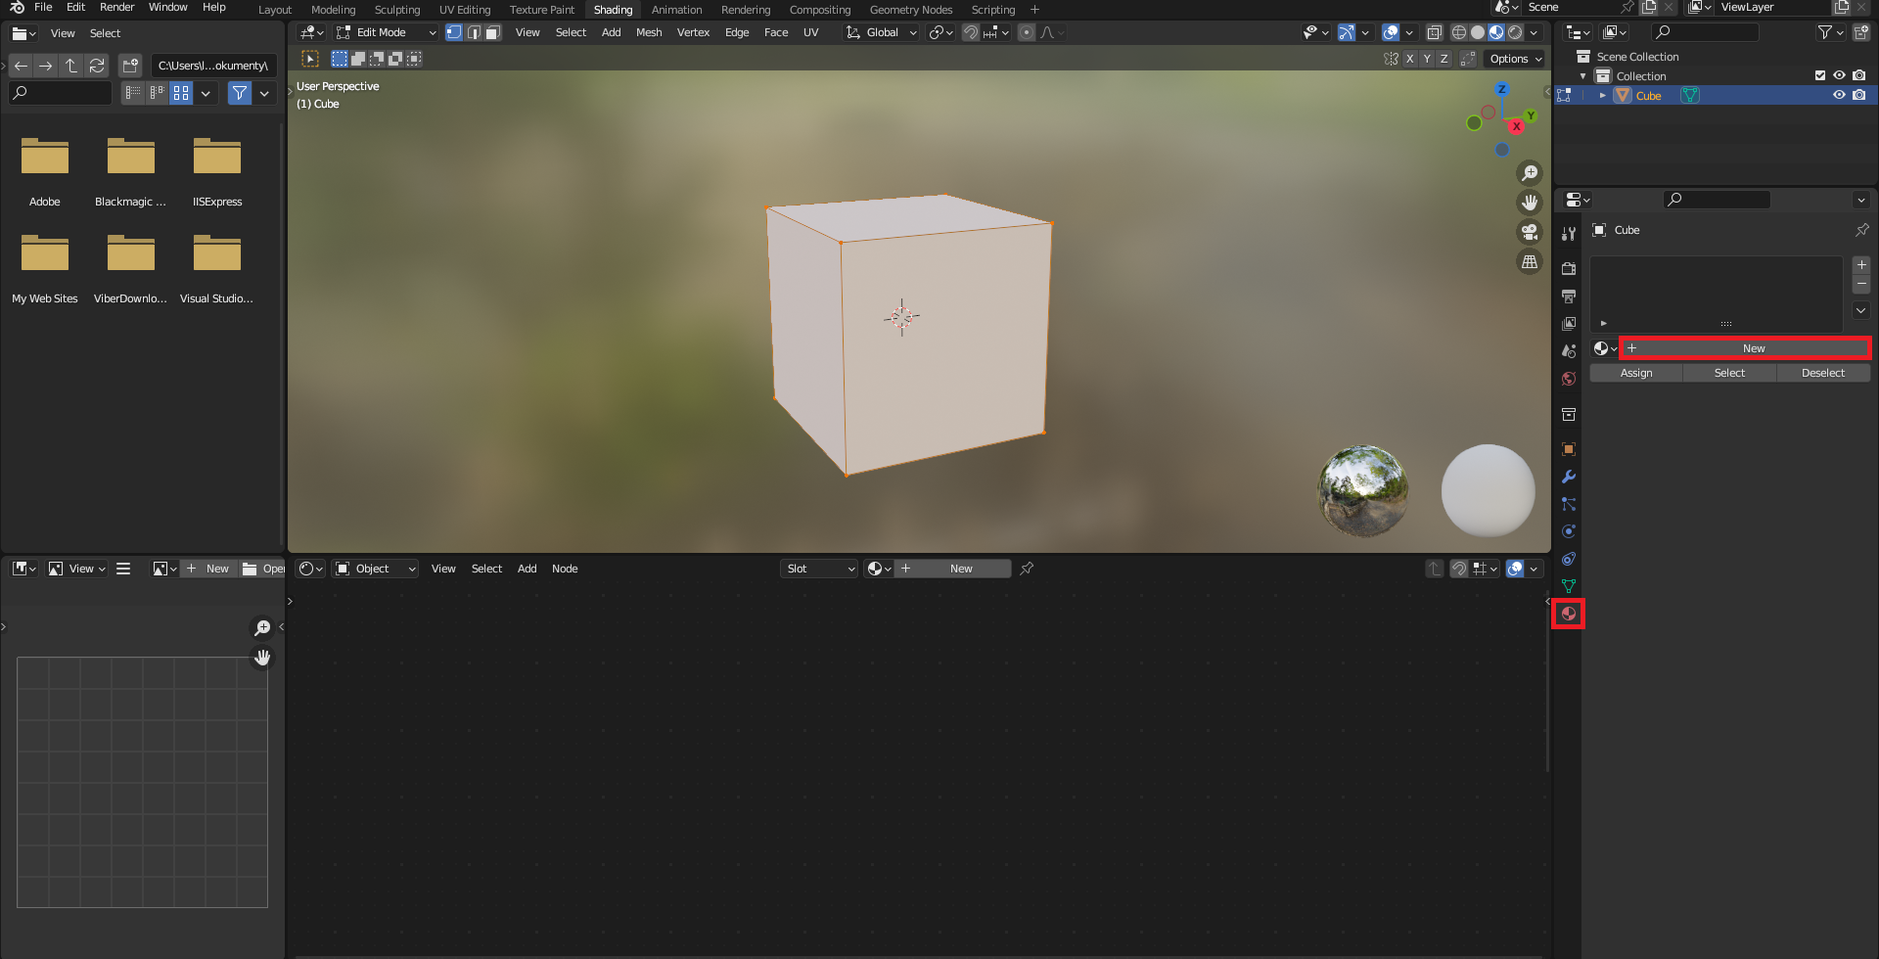Image resolution: width=1879 pixels, height=959 pixels.
Task: Hide the Cube in the outliner
Action: [1839, 95]
